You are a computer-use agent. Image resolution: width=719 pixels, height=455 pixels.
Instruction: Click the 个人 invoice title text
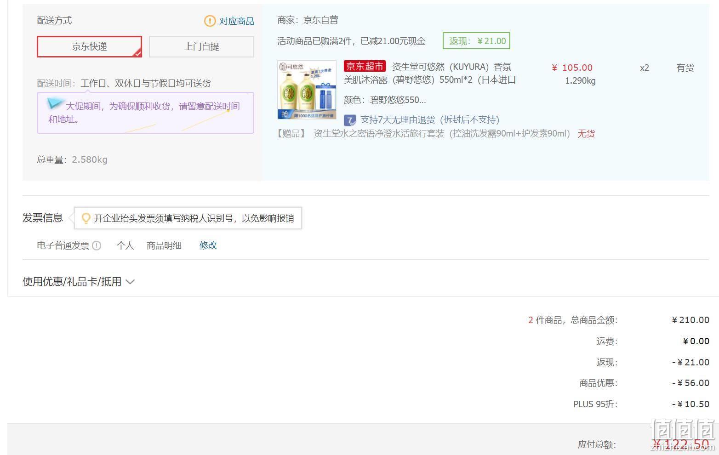click(x=125, y=245)
